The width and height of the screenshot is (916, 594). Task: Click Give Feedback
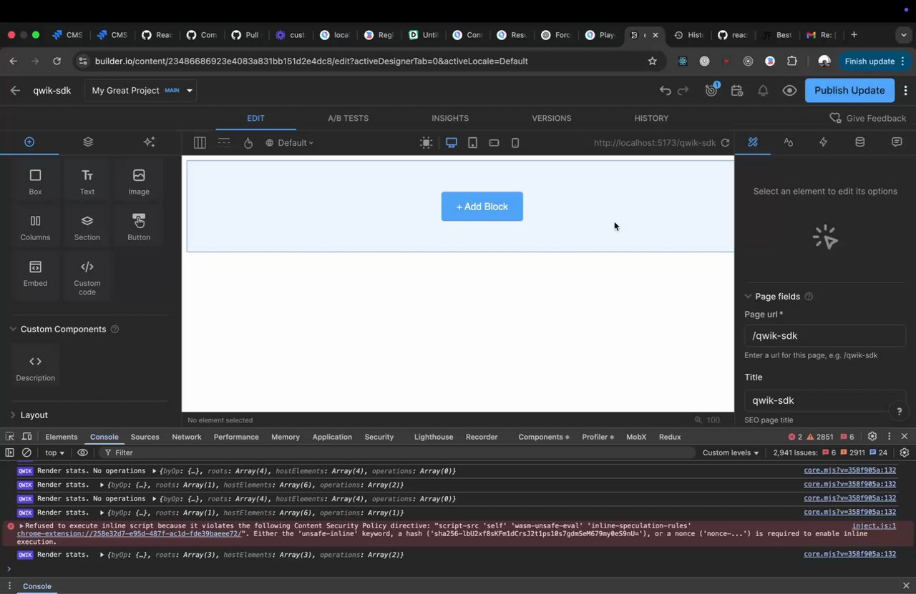pos(867,118)
